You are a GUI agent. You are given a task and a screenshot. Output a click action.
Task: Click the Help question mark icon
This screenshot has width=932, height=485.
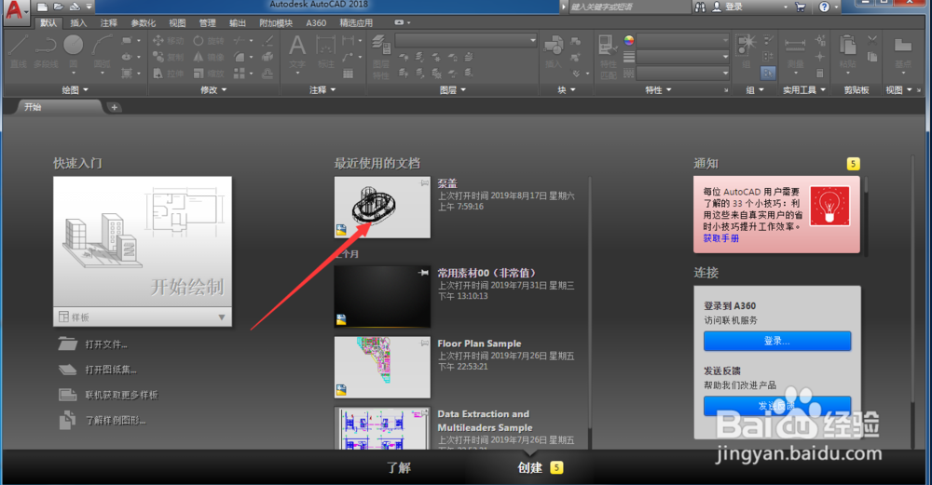824,7
